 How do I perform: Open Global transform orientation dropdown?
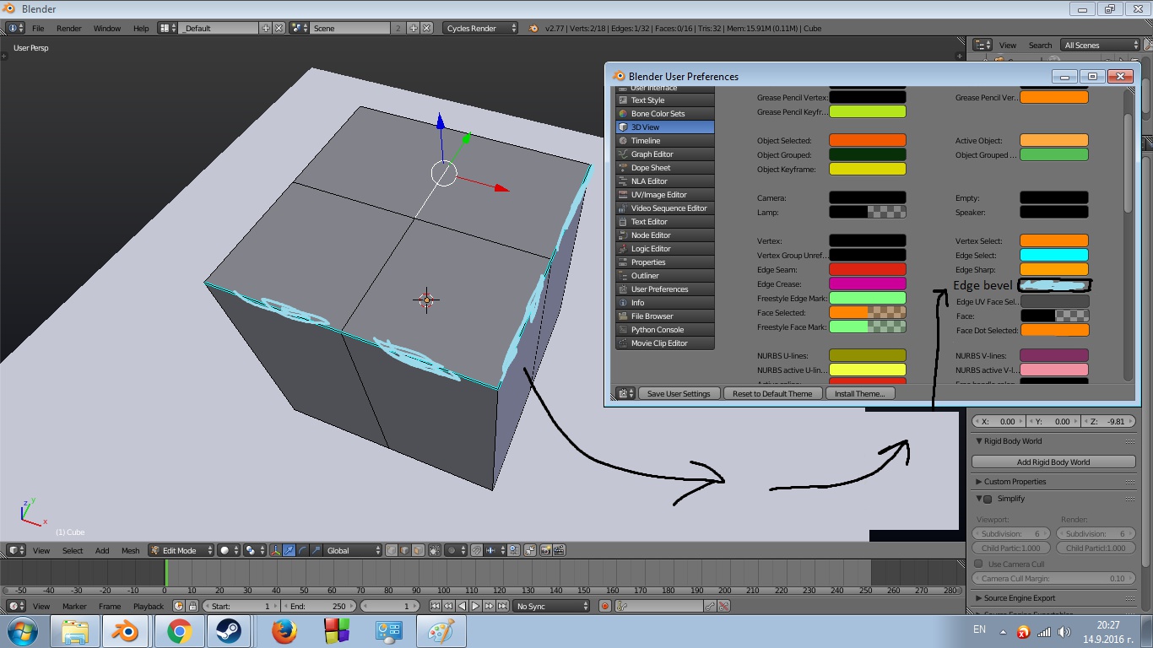pos(354,550)
